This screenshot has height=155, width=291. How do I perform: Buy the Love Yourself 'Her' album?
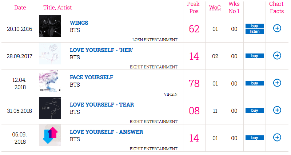click(x=255, y=56)
